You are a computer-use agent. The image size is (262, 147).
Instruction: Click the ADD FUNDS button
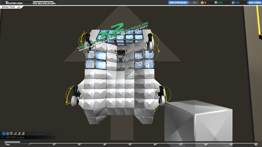click(254, 2)
